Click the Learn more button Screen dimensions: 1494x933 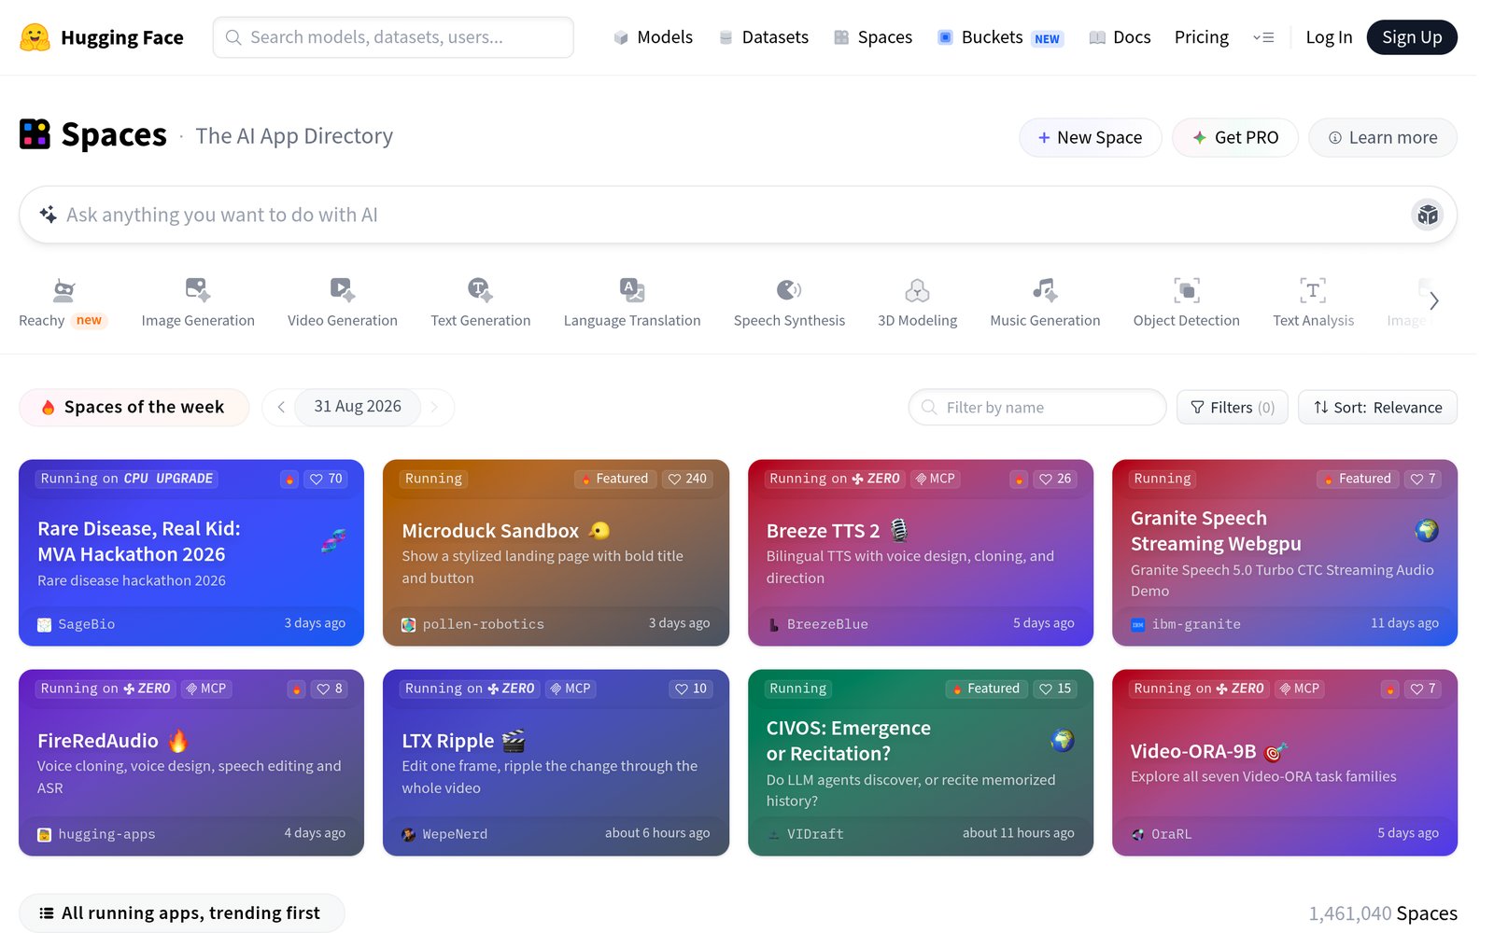[1382, 137]
